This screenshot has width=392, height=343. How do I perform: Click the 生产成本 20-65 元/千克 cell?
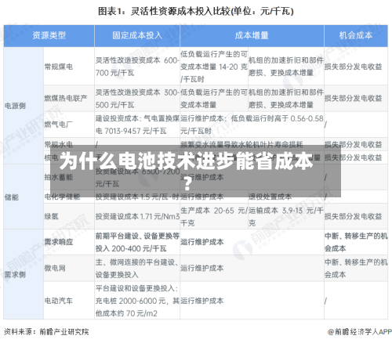(x=214, y=216)
